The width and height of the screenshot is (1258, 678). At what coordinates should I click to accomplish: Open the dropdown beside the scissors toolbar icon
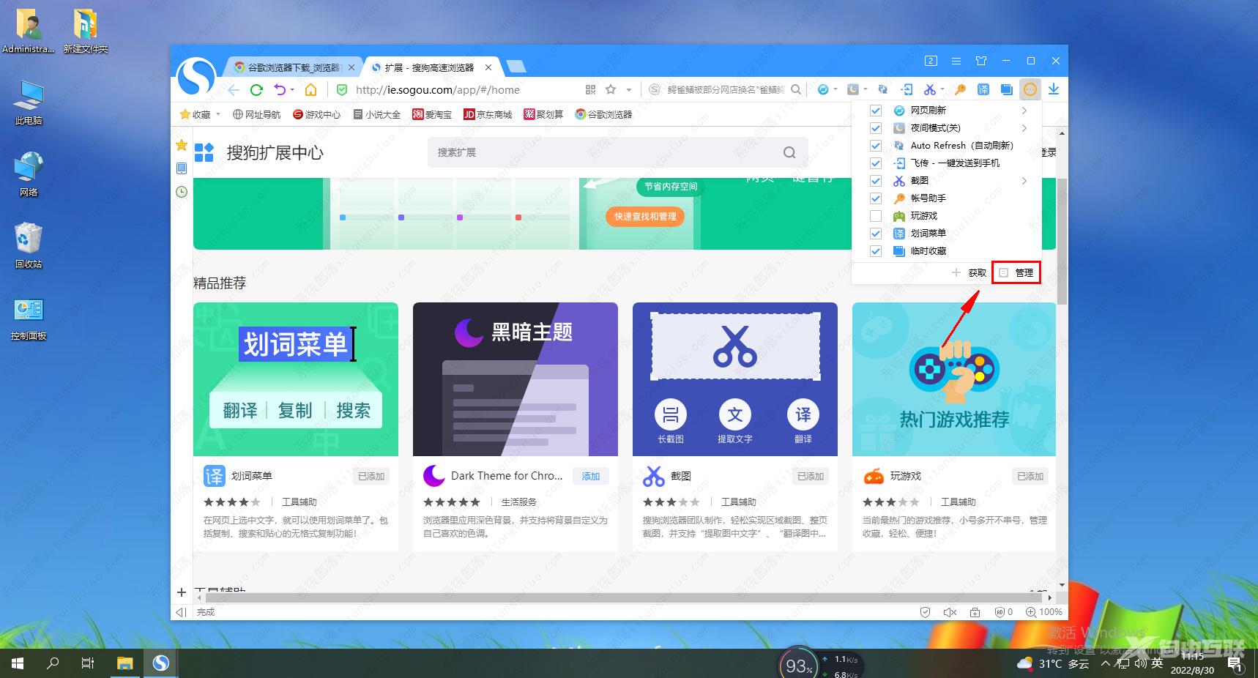click(x=942, y=90)
